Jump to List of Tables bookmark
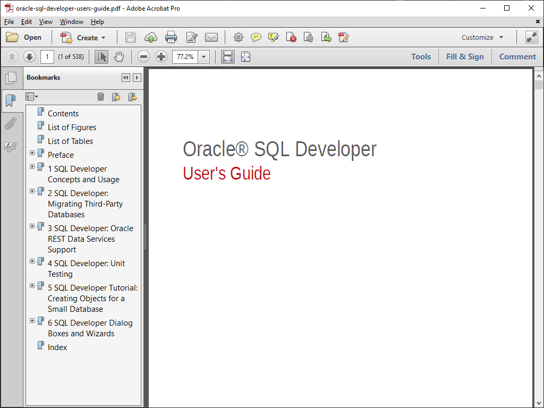The image size is (544, 408). pos(71,141)
